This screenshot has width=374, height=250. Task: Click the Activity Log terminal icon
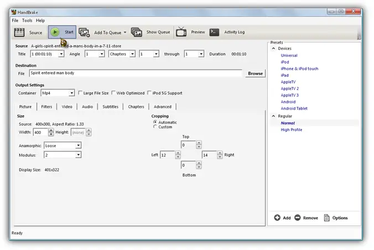[214, 32]
